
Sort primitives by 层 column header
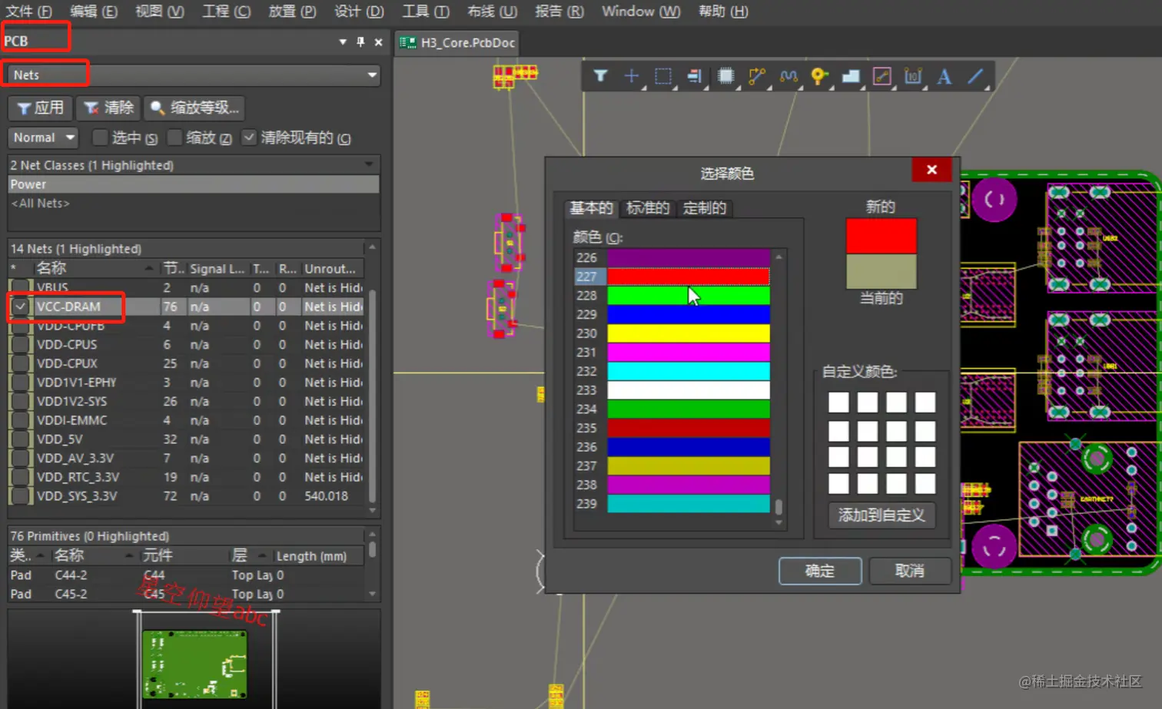(250, 555)
